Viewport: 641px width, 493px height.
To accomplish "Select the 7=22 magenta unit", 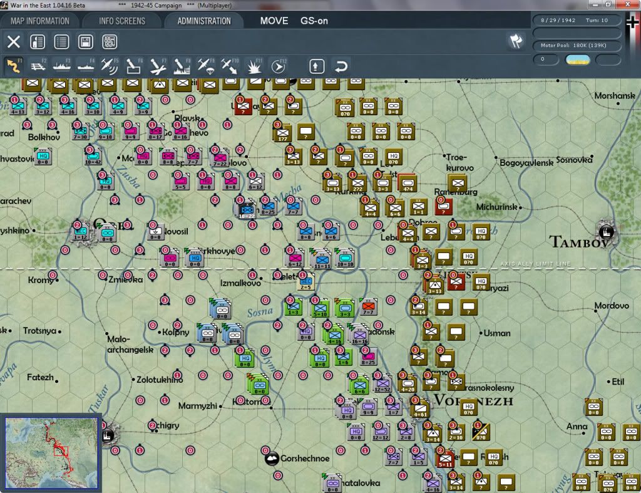I will 220,158.
